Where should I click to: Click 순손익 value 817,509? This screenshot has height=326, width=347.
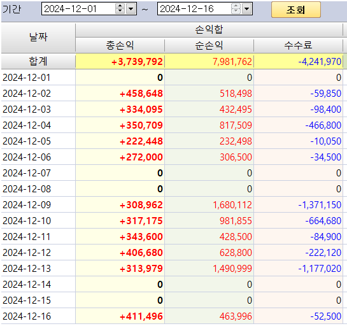(236, 125)
